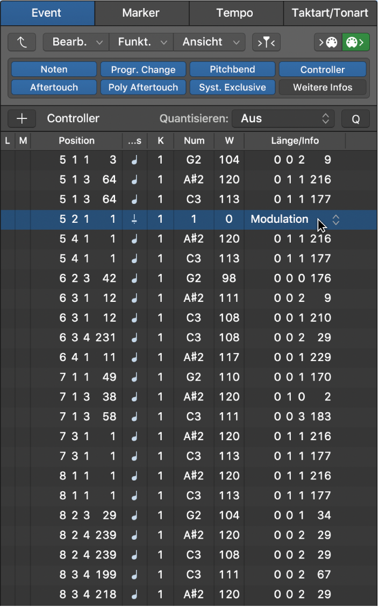Click the catch playhead filter icon

pos(266,42)
